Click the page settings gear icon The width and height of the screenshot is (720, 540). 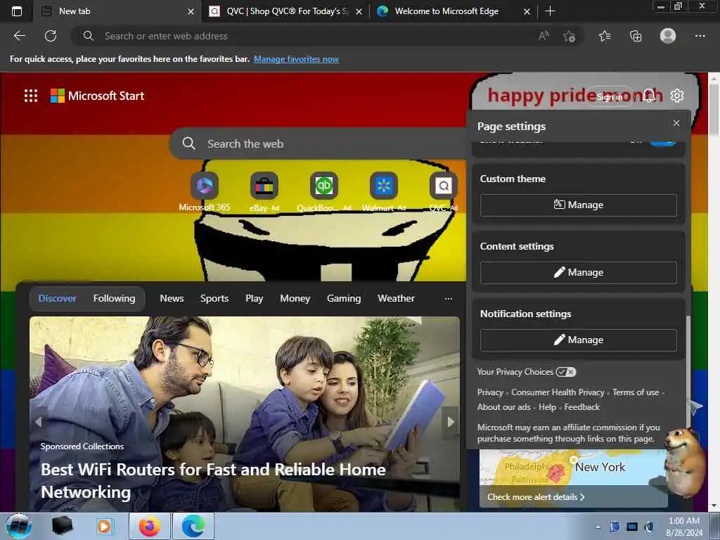coord(677,96)
